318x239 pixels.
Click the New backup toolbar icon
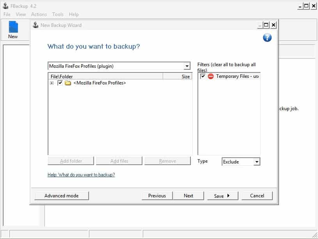pos(13,28)
